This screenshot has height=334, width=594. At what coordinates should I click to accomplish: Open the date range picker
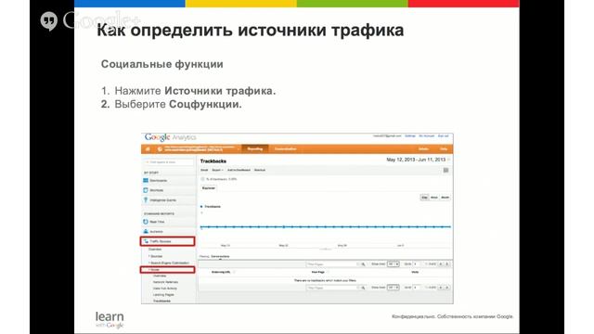click(419, 160)
